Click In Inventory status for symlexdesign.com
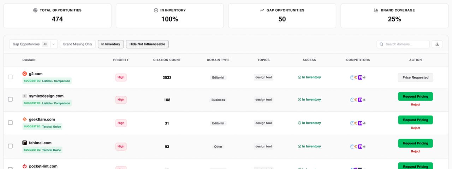The height and width of the screenshot is (169, 452). 309,100
